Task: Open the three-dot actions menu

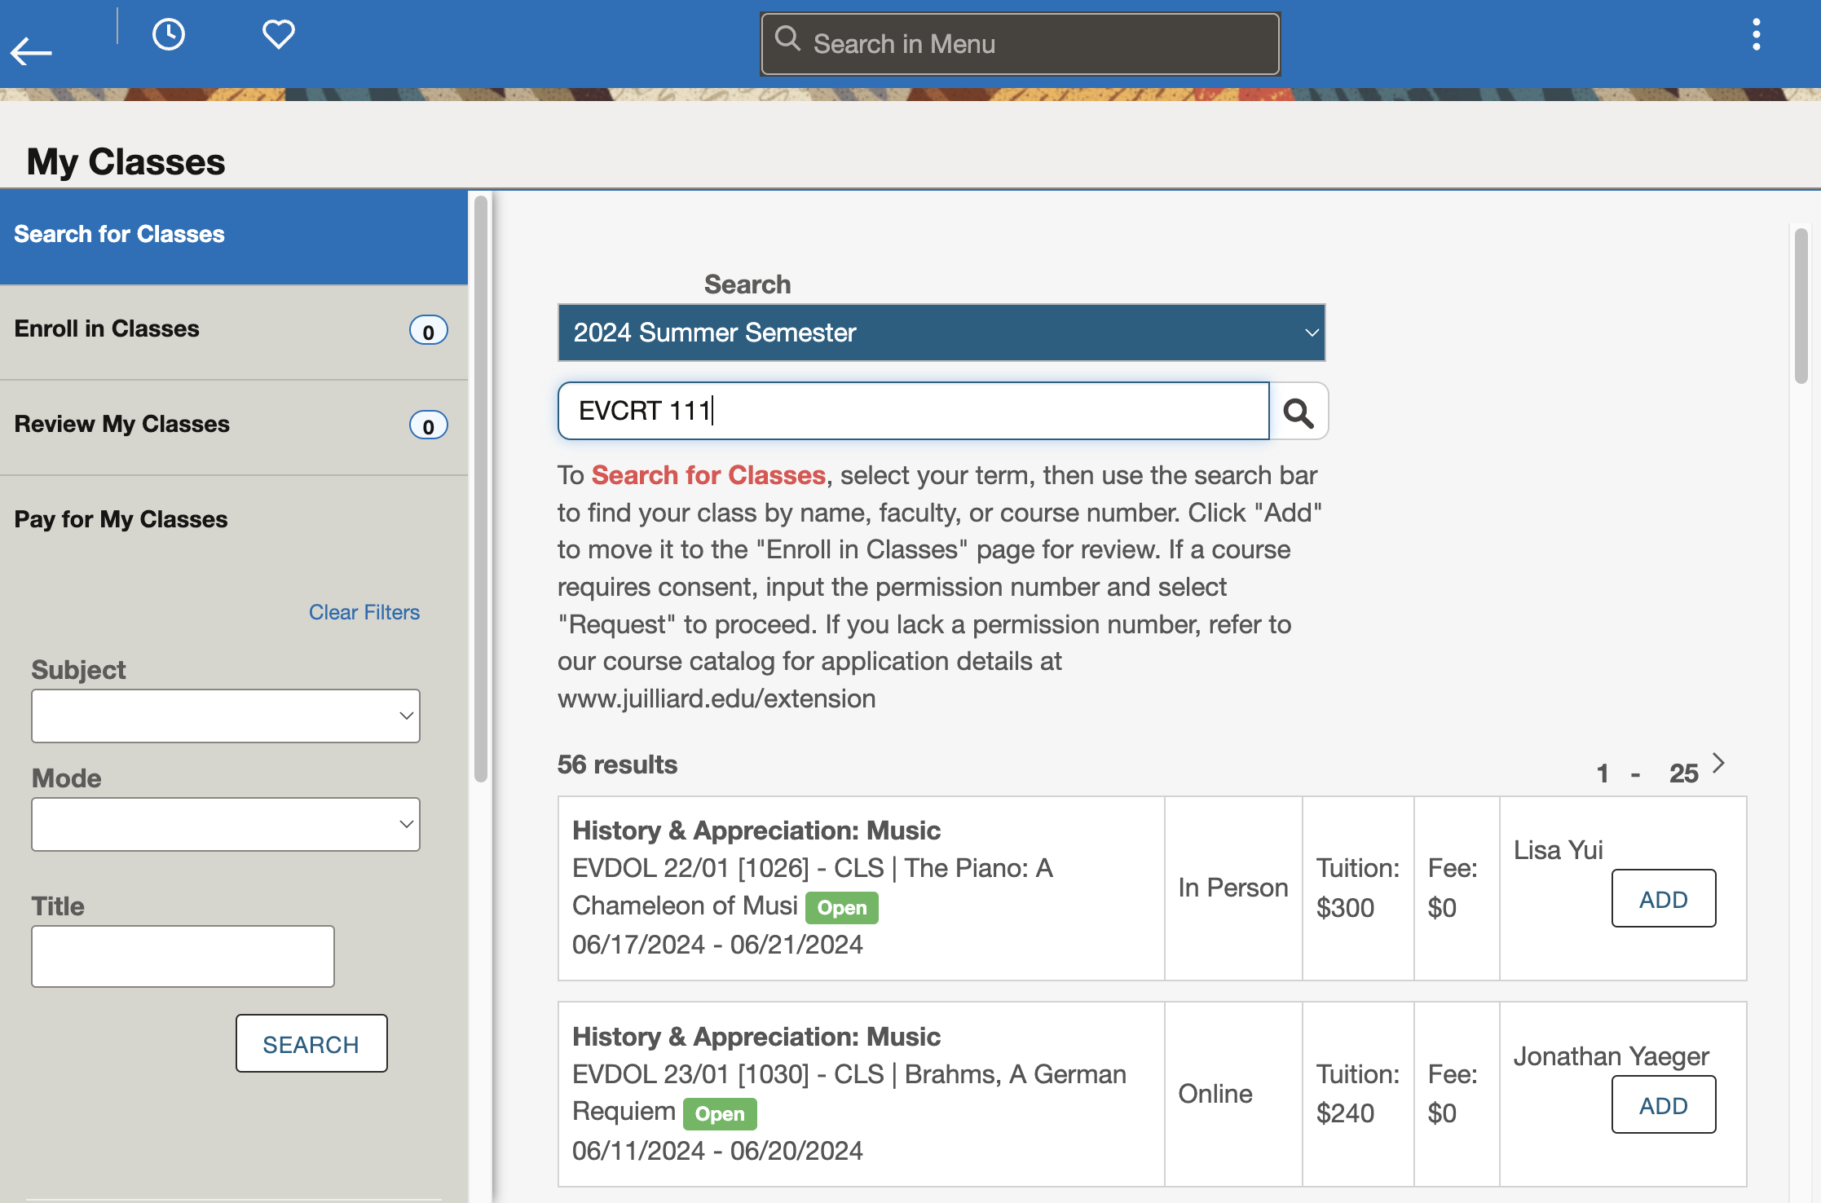Action: pos(1756,34)
